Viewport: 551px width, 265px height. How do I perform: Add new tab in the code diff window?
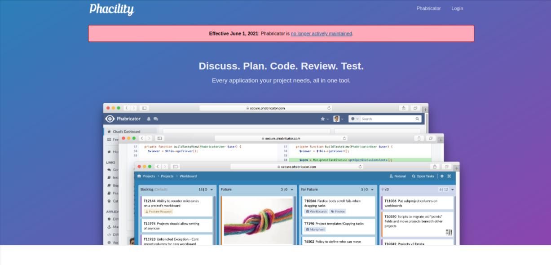point(441,140)
